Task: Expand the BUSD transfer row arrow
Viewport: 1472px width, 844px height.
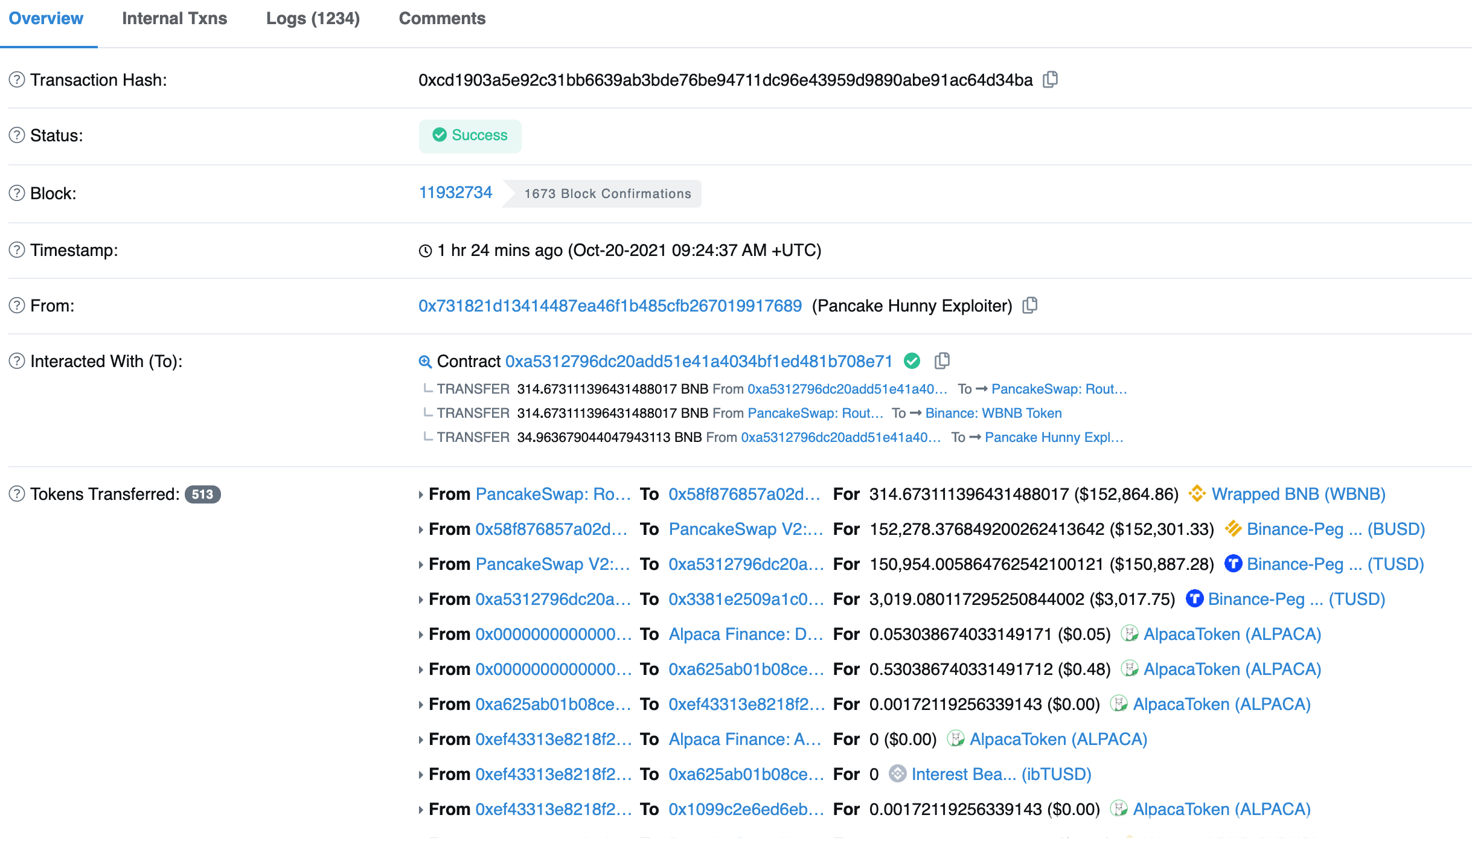Action: tap(421, 529)
